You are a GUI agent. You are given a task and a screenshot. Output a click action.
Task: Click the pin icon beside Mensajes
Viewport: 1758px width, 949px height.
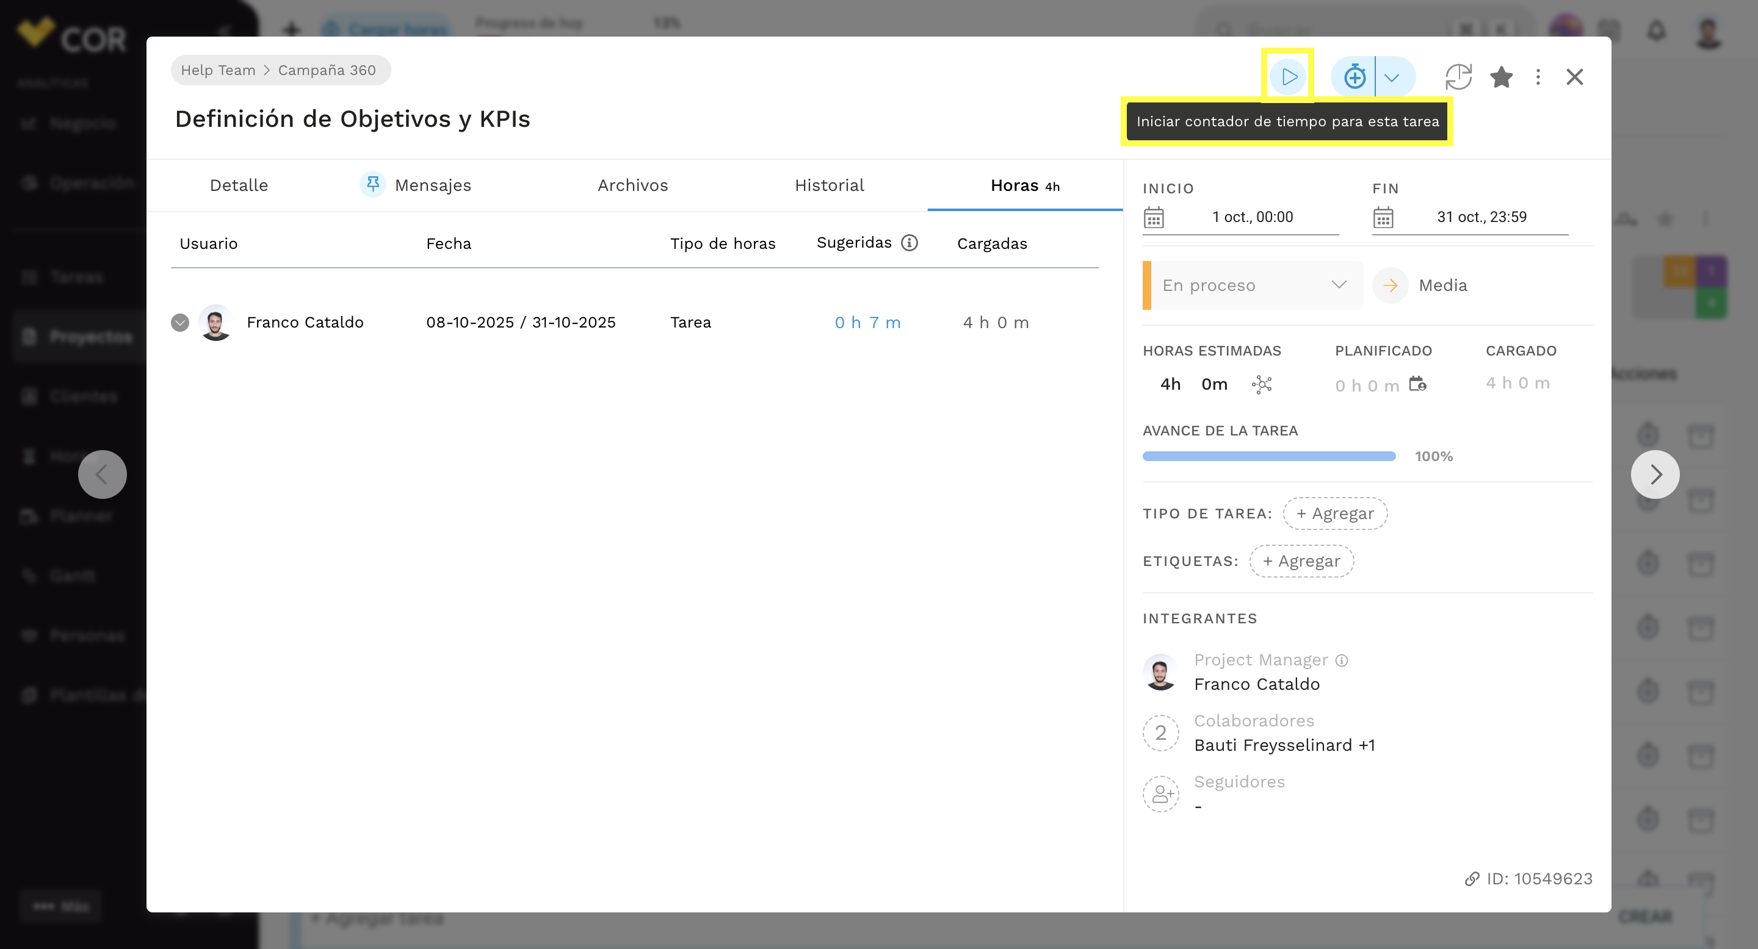(x=372, y=184)
